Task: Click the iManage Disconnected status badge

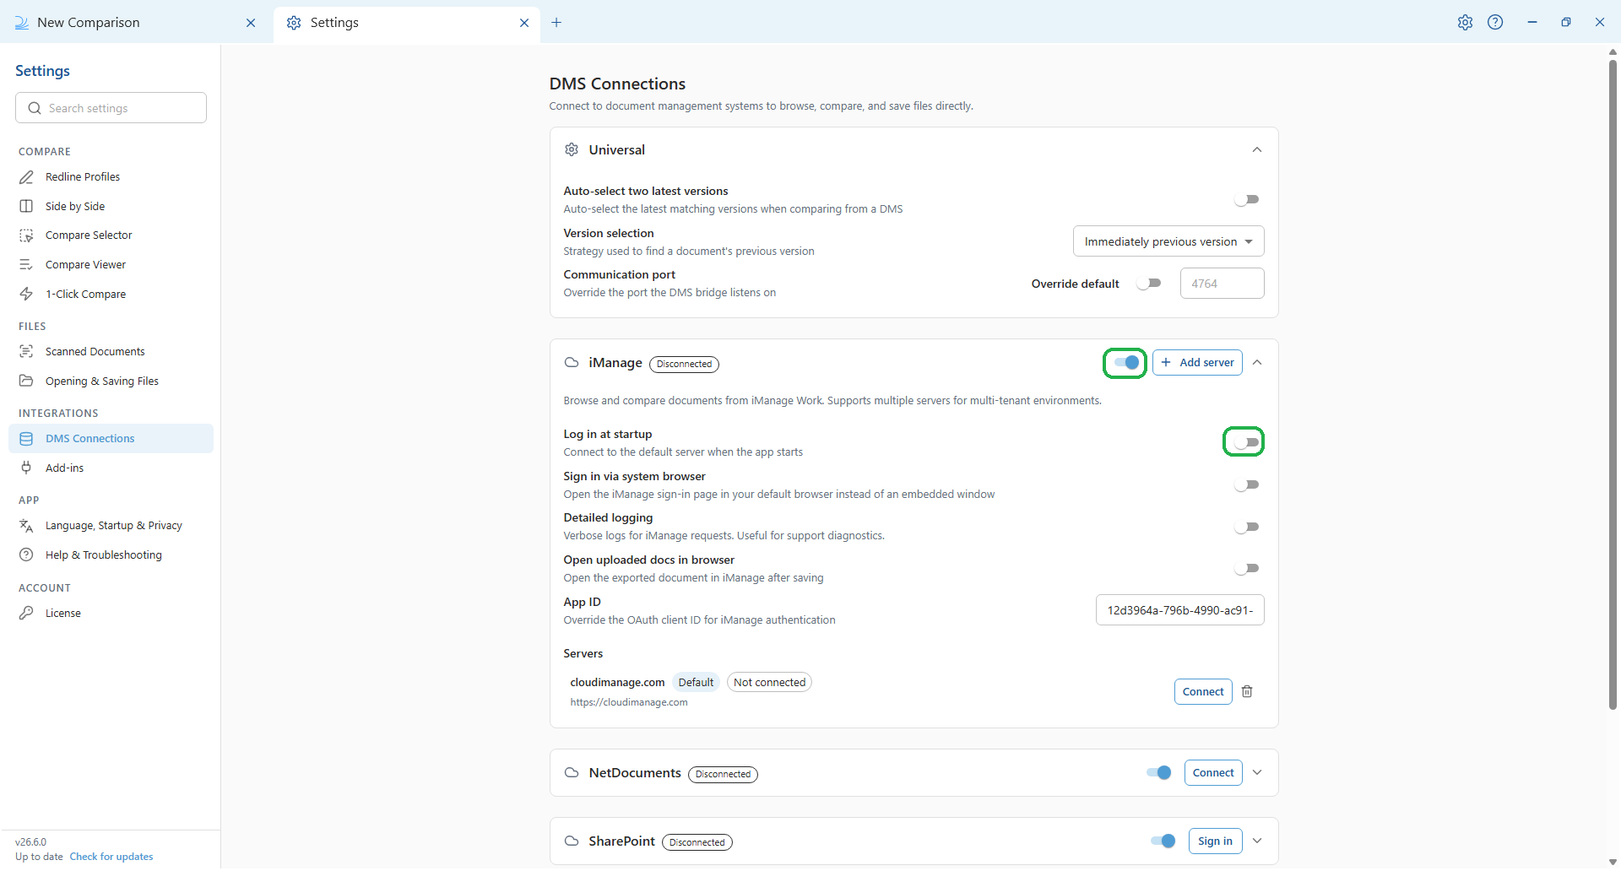Action: 684,365
